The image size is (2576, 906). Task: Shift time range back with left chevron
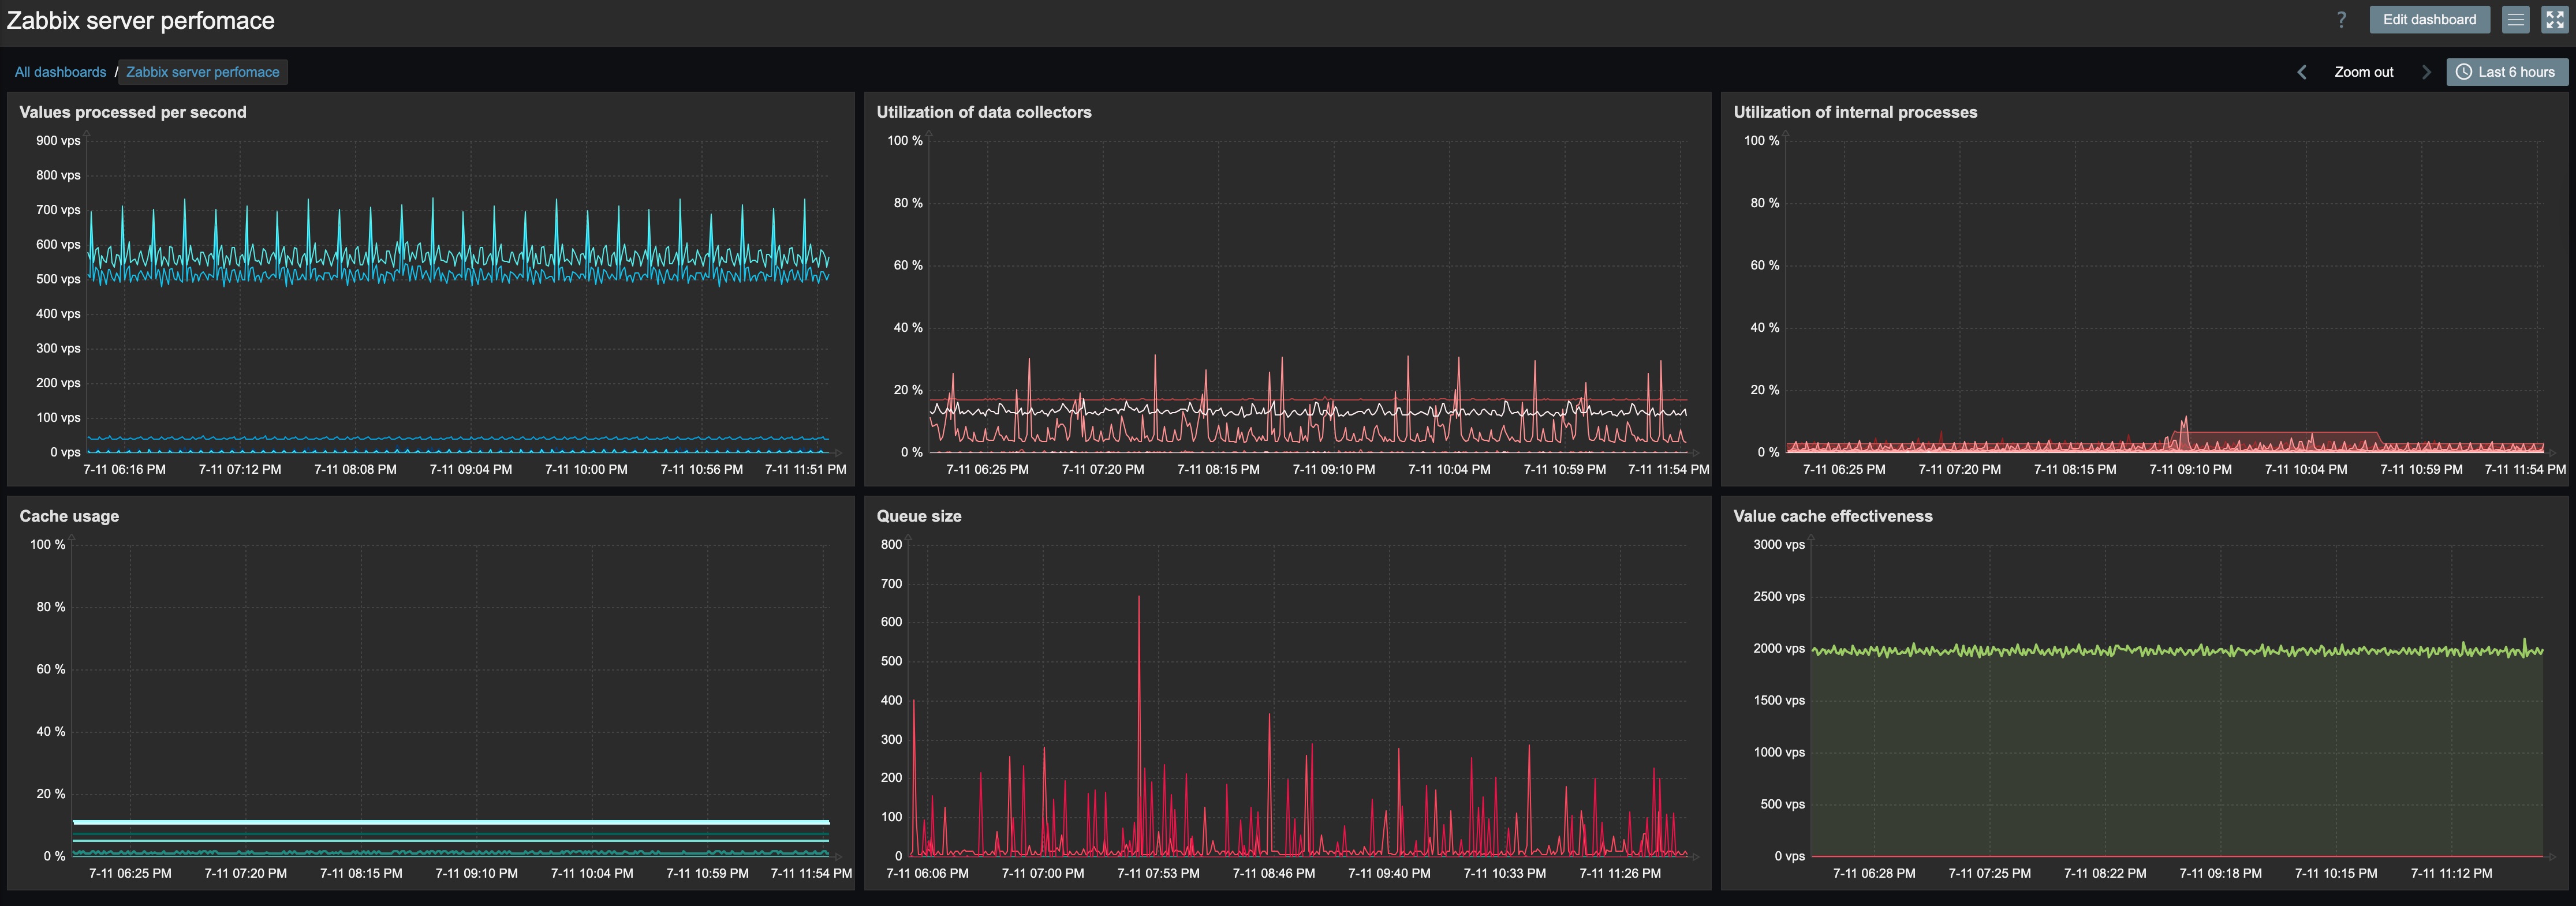point(2302,72)
